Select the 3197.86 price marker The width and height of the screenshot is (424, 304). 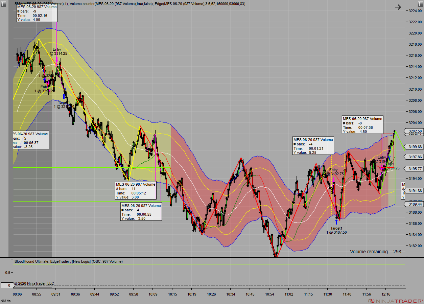(415, 157)
